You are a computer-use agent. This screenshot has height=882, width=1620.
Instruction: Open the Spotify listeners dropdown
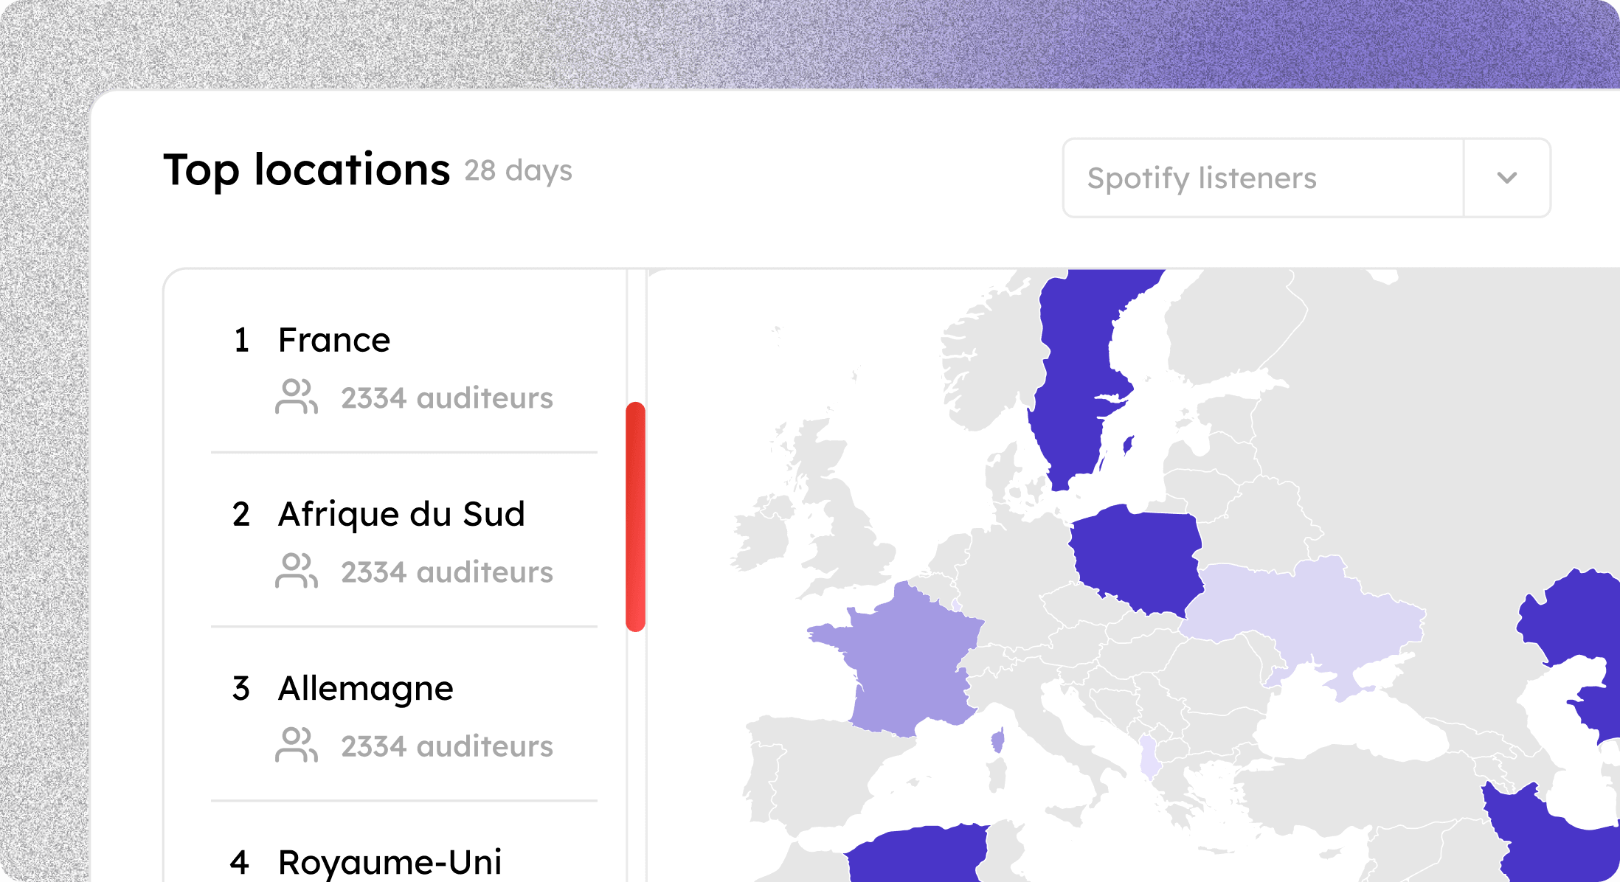click(1306, 178)
